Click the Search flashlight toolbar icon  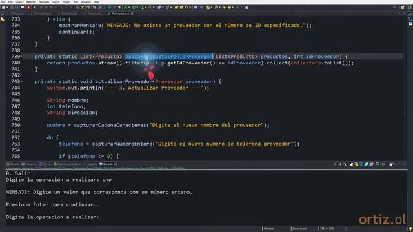pyautogui.click(x=186, y=7)
